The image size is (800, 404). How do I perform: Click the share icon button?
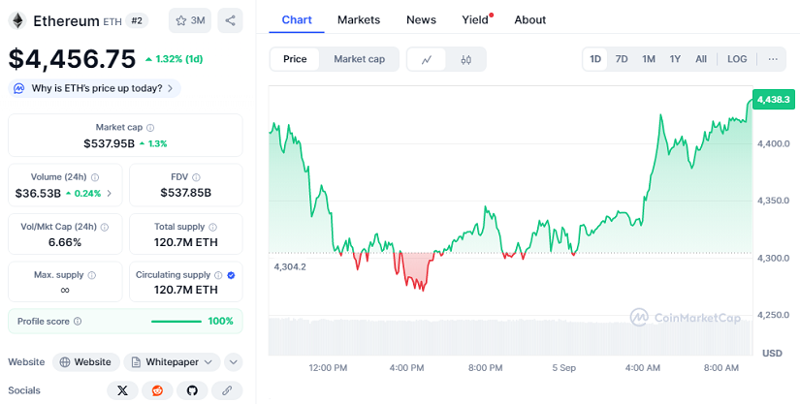230,20
